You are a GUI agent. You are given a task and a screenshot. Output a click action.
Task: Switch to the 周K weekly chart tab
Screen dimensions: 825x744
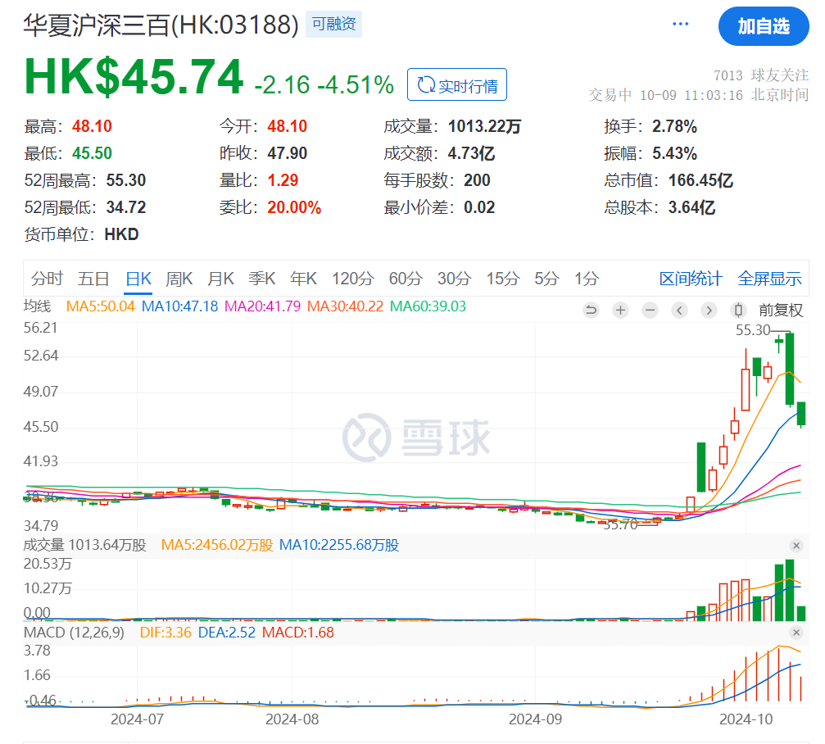pyautogui.click(x=179, y=279)
